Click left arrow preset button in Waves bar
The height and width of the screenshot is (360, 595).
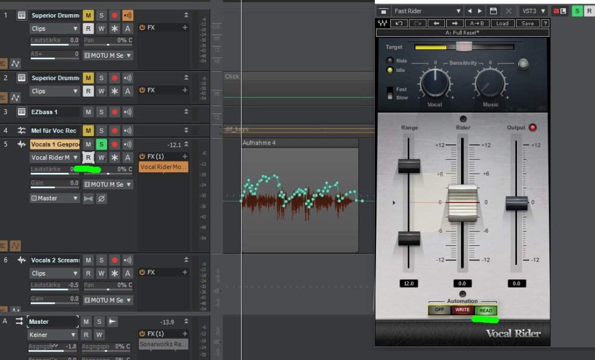tap(436, 24)
